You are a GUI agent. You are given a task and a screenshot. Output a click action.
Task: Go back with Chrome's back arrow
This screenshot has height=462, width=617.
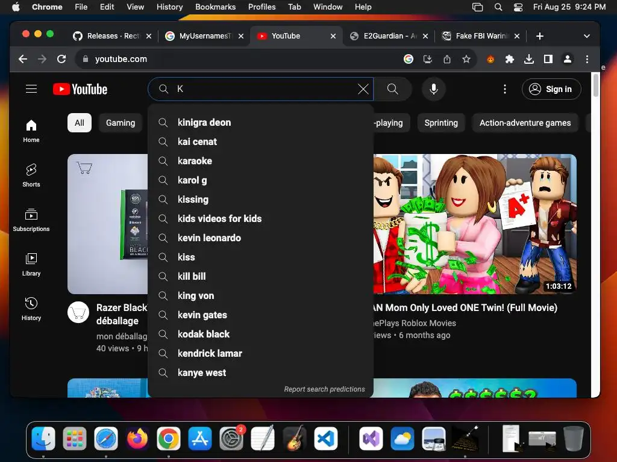[x=23, y=59]
